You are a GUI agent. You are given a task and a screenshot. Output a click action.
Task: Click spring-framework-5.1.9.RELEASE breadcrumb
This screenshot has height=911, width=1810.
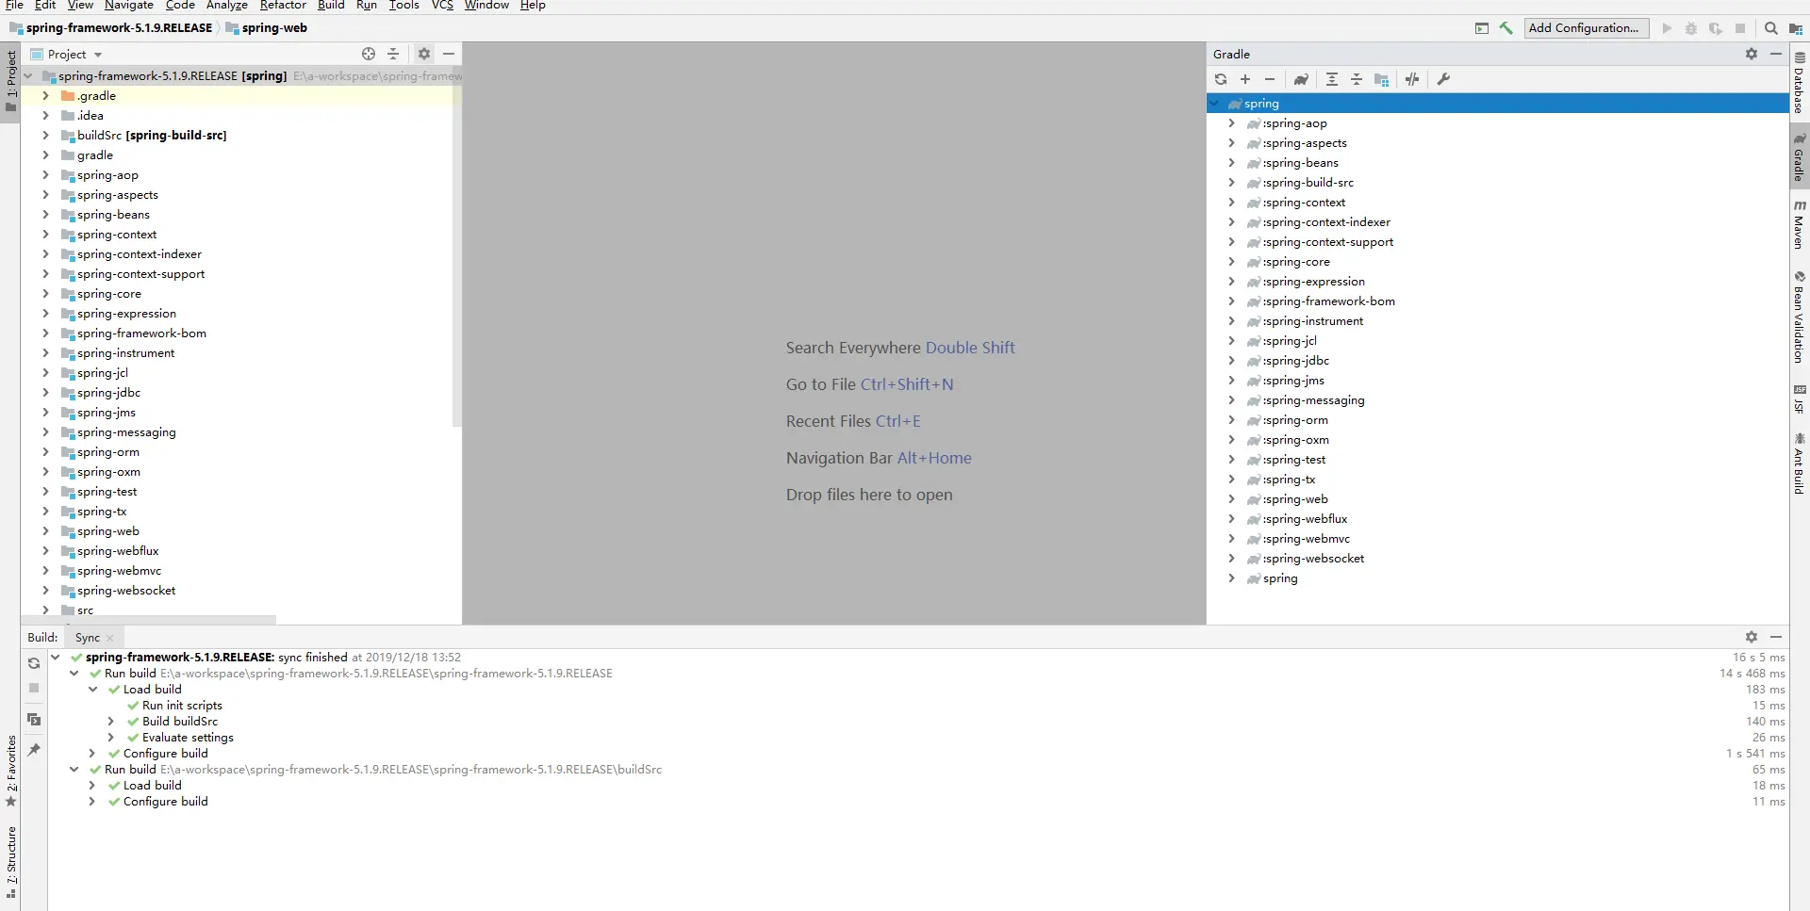point(111,28)
